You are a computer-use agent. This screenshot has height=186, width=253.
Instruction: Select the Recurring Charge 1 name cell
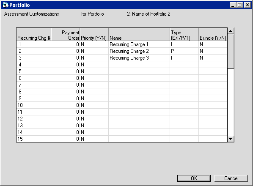[x=139, y=44]
